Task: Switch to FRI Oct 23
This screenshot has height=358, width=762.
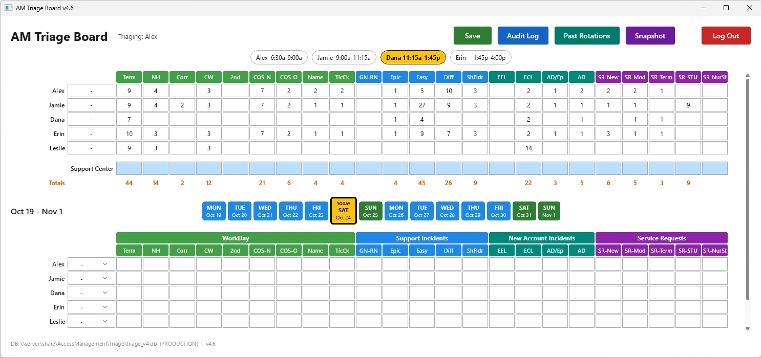Action: click(x=316, y=211)
